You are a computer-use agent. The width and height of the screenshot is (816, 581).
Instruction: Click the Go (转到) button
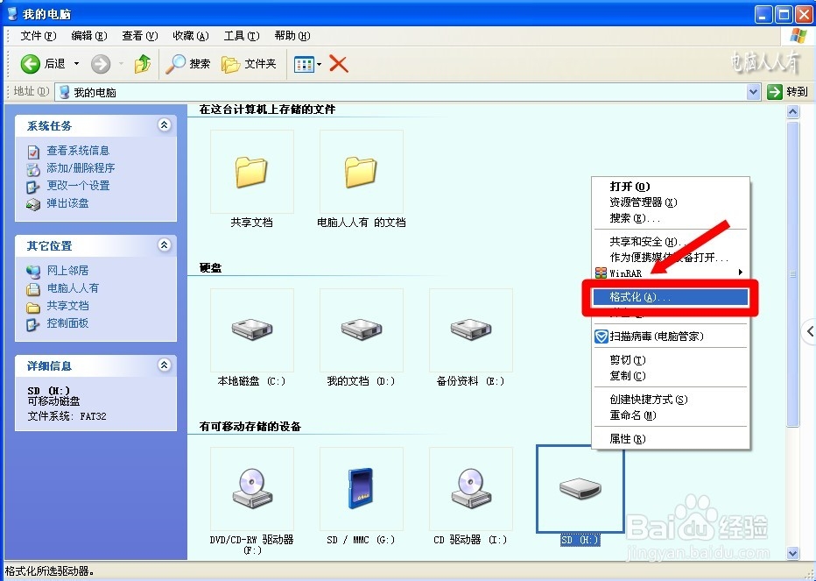click(x=788, y=92)
